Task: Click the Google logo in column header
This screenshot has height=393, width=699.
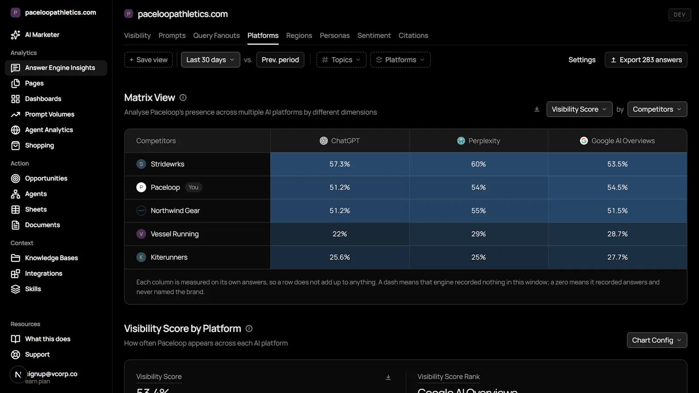Action: [584, 141]
